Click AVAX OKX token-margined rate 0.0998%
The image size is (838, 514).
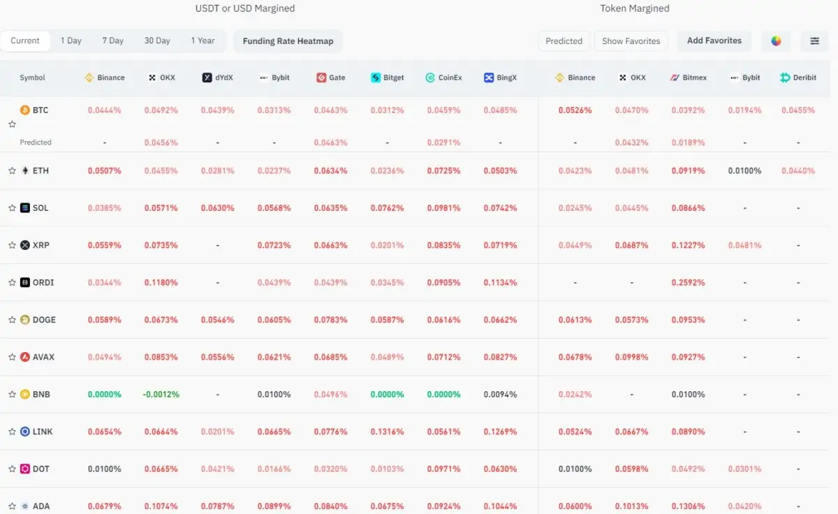[x=632, y=357]
